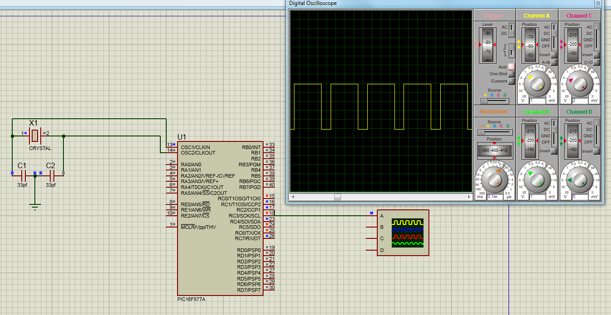This screenshot has height=315, width=611.
Task: Click the oscilloscope horizontal scrollbar
Action: click(337, 197)
